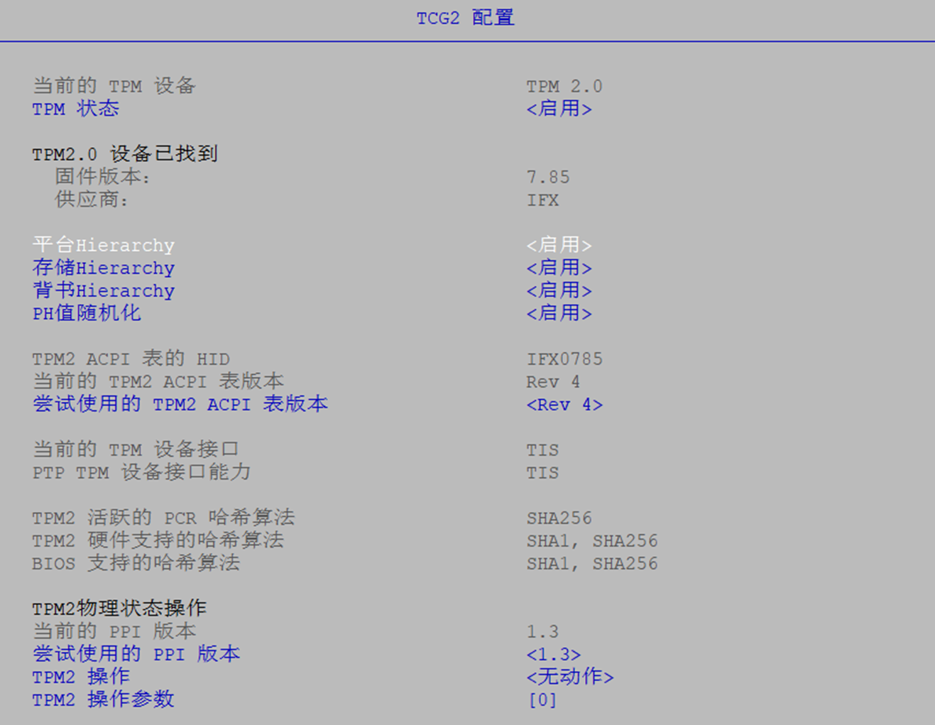展开 尝试使用的 TPM2 ACPI 表版本 选项
The image size is (935, 725).
[180, 404]
